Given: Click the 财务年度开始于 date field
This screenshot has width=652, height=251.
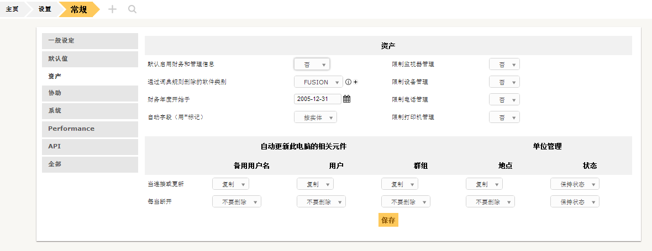Looking at the screenshot, I should click(x=317, y=99).
